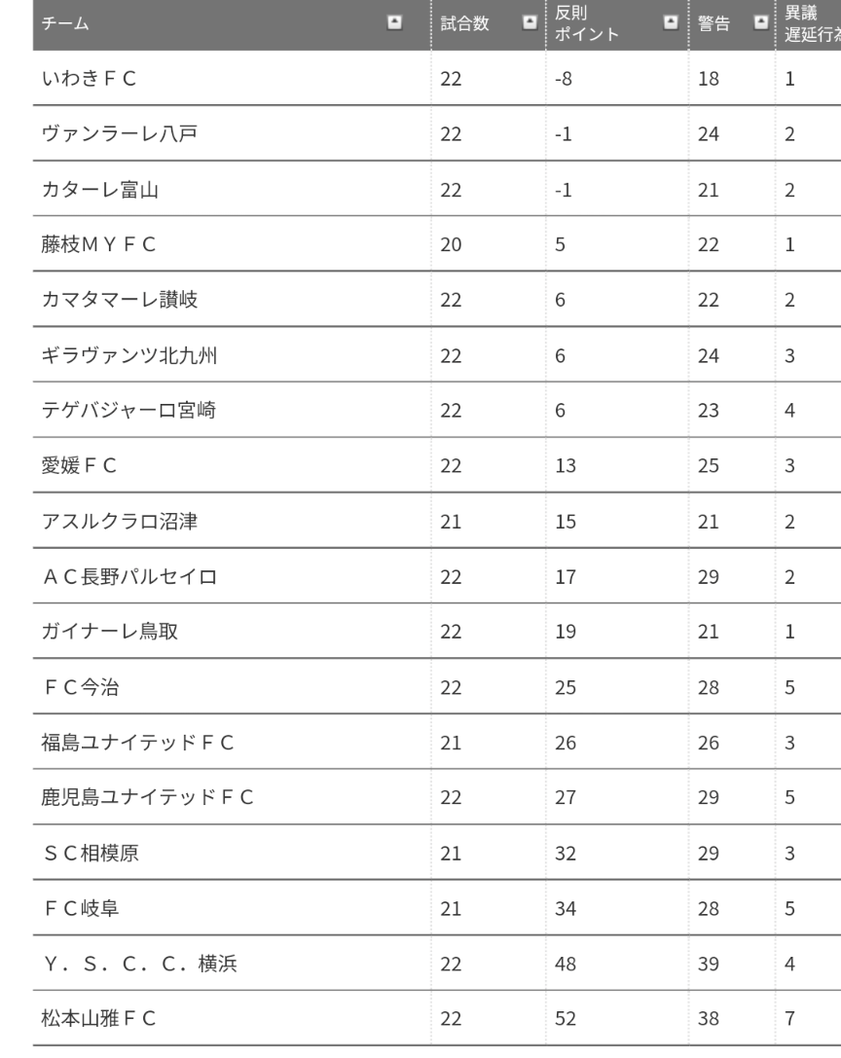This screenshot has height=1058, width=841.
Task: Click the 藤枝MYFC team name
Action: tap(98, 244)
